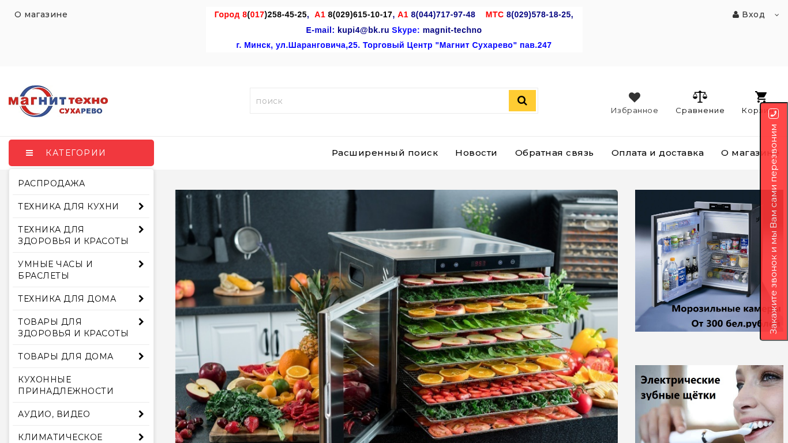Open Новости menu item

[x=476, y=153]
